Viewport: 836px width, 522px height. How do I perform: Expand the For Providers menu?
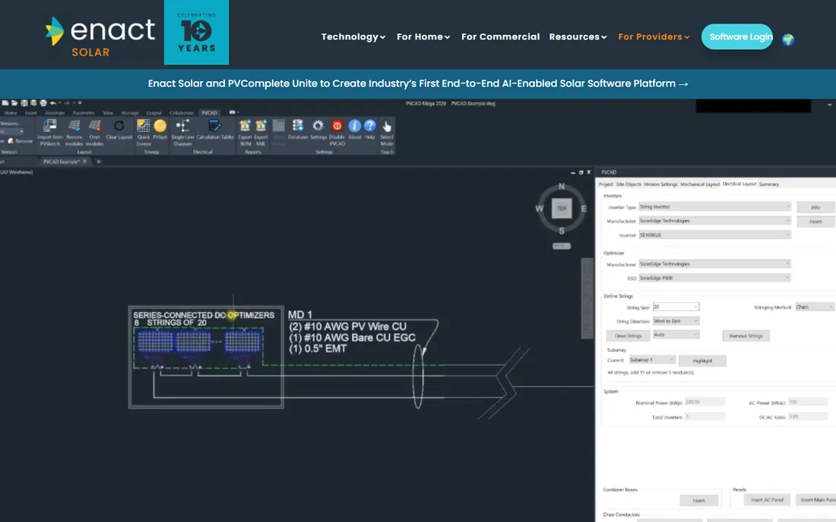tap(654, 36)
